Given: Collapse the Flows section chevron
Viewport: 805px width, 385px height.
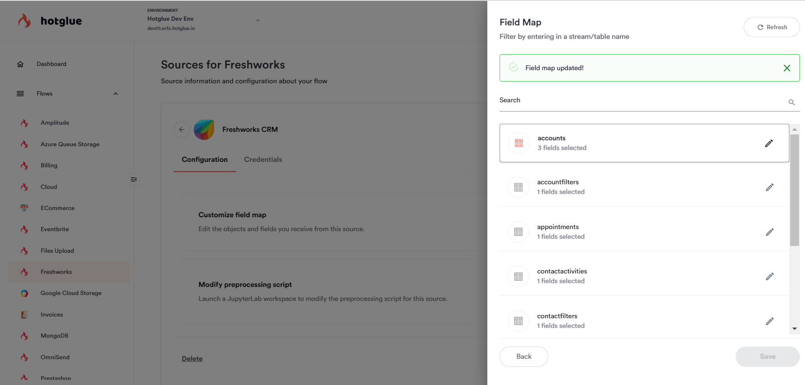Looking at the screenshot, I should click(115, 94).
